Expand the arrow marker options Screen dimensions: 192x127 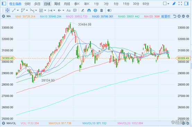point(63,10)
